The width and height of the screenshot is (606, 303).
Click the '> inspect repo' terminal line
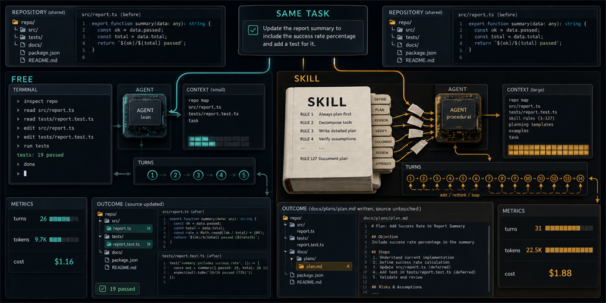[x=37, y=101]
